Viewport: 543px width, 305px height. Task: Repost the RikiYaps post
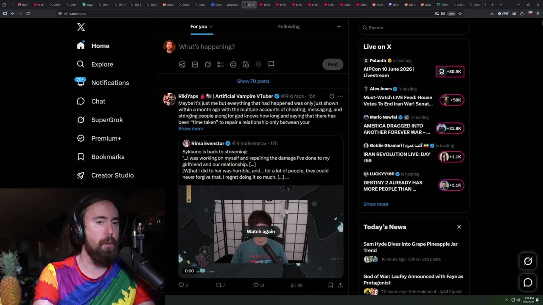pyautogui.click(x=220, y=285)
